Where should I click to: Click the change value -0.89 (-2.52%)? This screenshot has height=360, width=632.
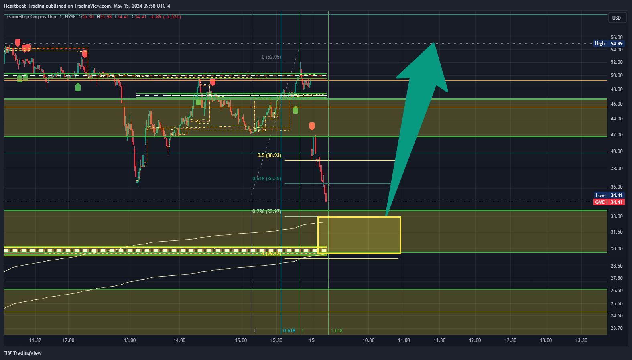pyautogui.click(x=165, y=17)
